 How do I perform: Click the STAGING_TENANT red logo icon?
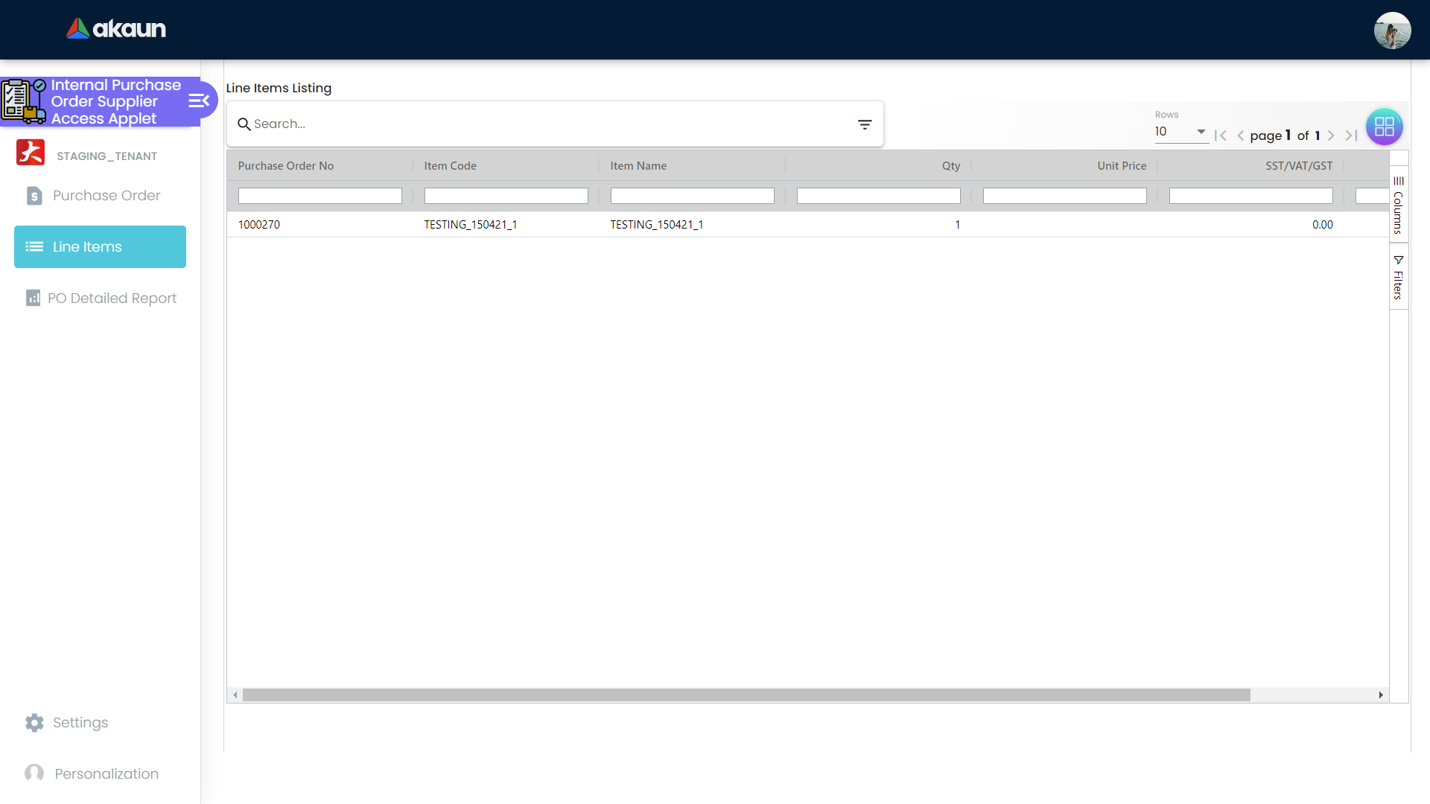[x=31, y=153]
